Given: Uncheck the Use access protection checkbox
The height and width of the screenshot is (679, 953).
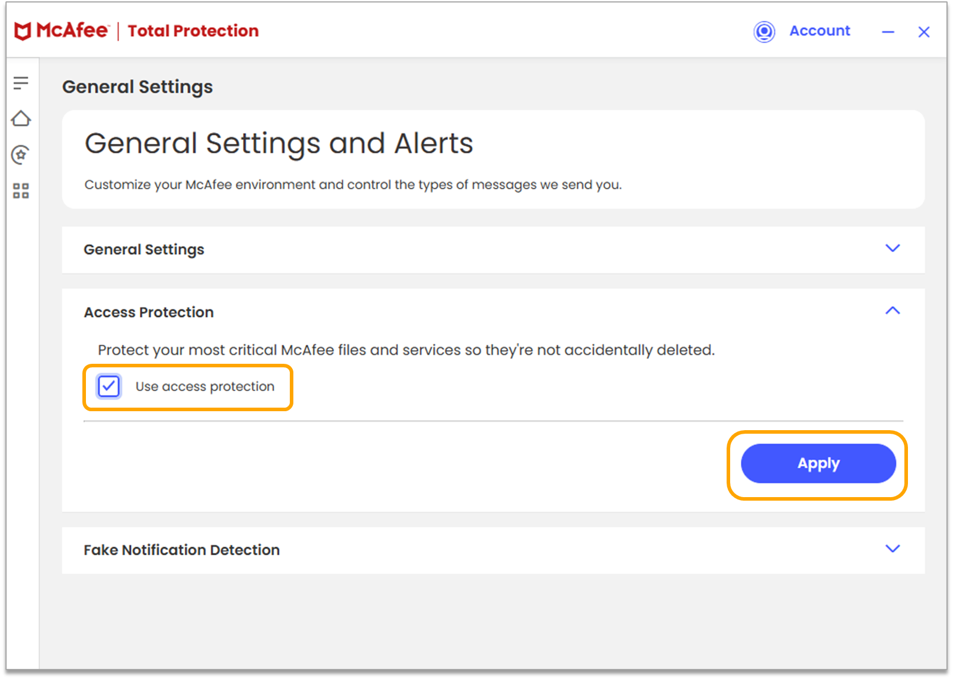Looking at the screenshot, I should pos(108,386).
